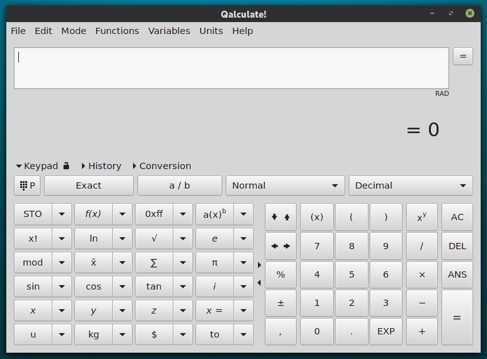Insert the square root symbol
Viewport: 487px width, 359px height.
point(154,238)
